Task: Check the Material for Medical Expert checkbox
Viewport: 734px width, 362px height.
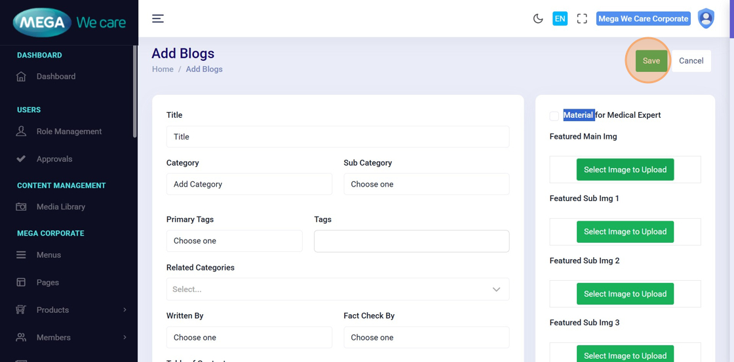Action: point(554,116)
